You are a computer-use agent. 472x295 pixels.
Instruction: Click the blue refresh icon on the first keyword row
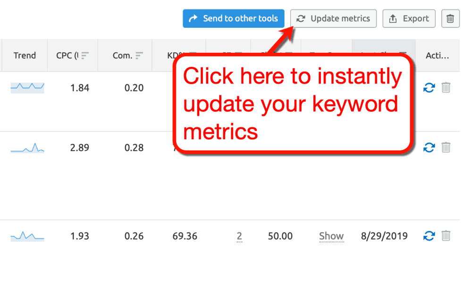pyautogui.click(x=429, y=88)
